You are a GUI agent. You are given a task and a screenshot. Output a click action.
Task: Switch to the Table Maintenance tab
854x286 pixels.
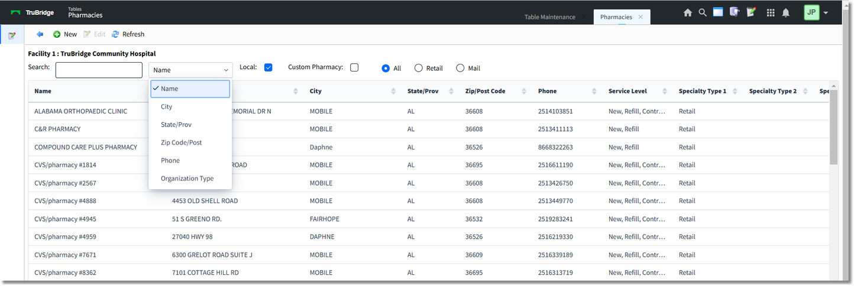coord(549,17)
